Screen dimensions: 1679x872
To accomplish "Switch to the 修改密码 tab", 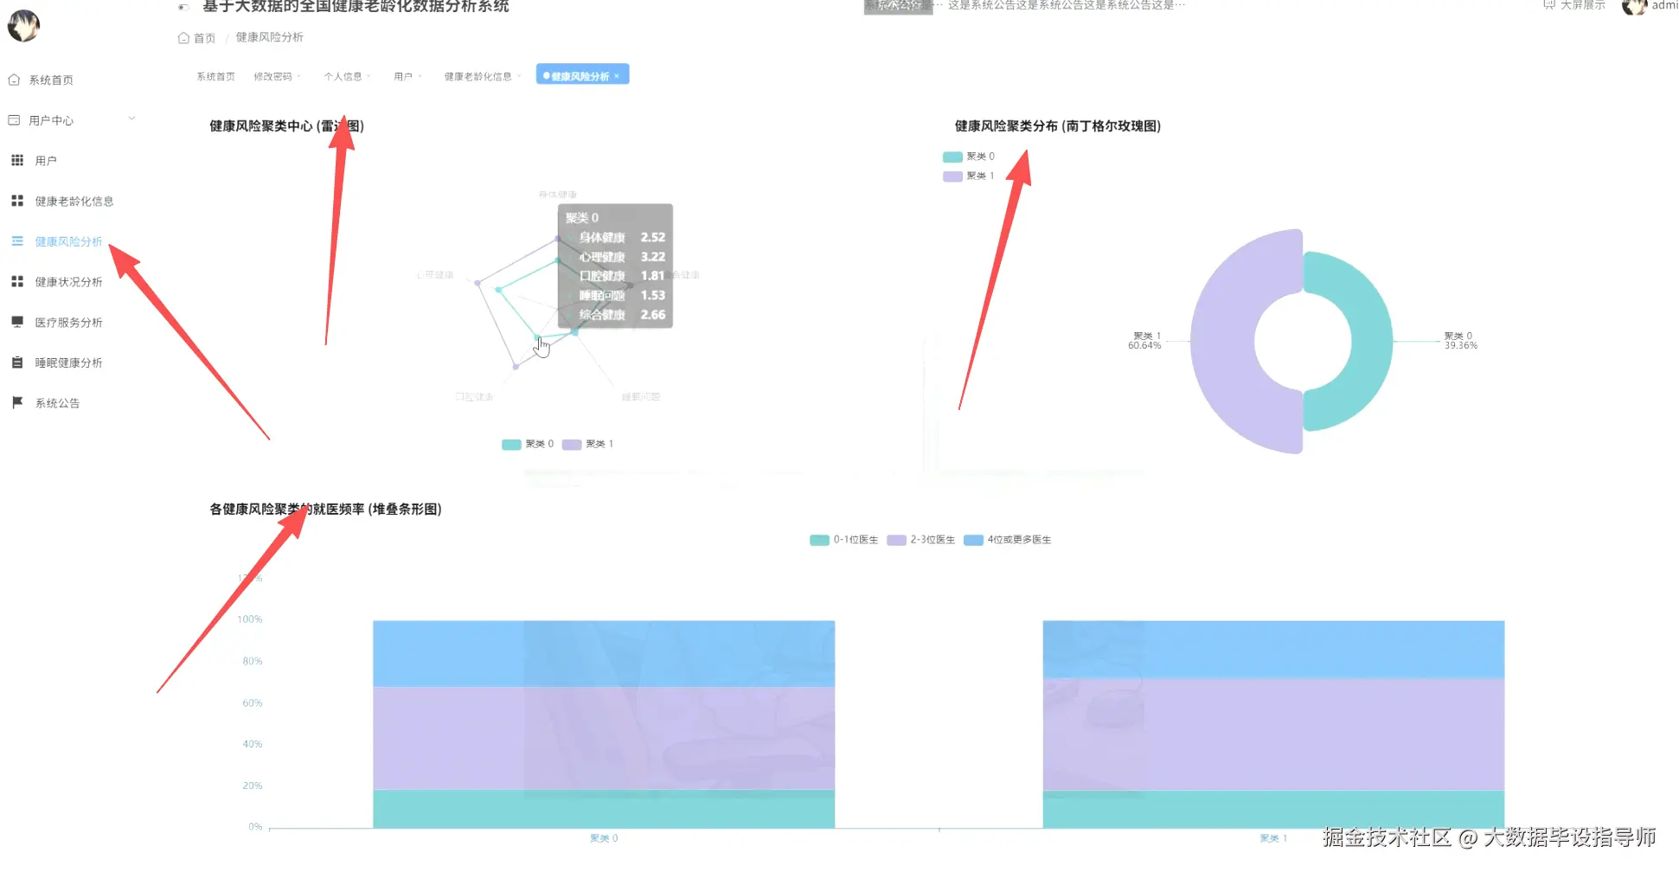I will [x=272, y=76].
